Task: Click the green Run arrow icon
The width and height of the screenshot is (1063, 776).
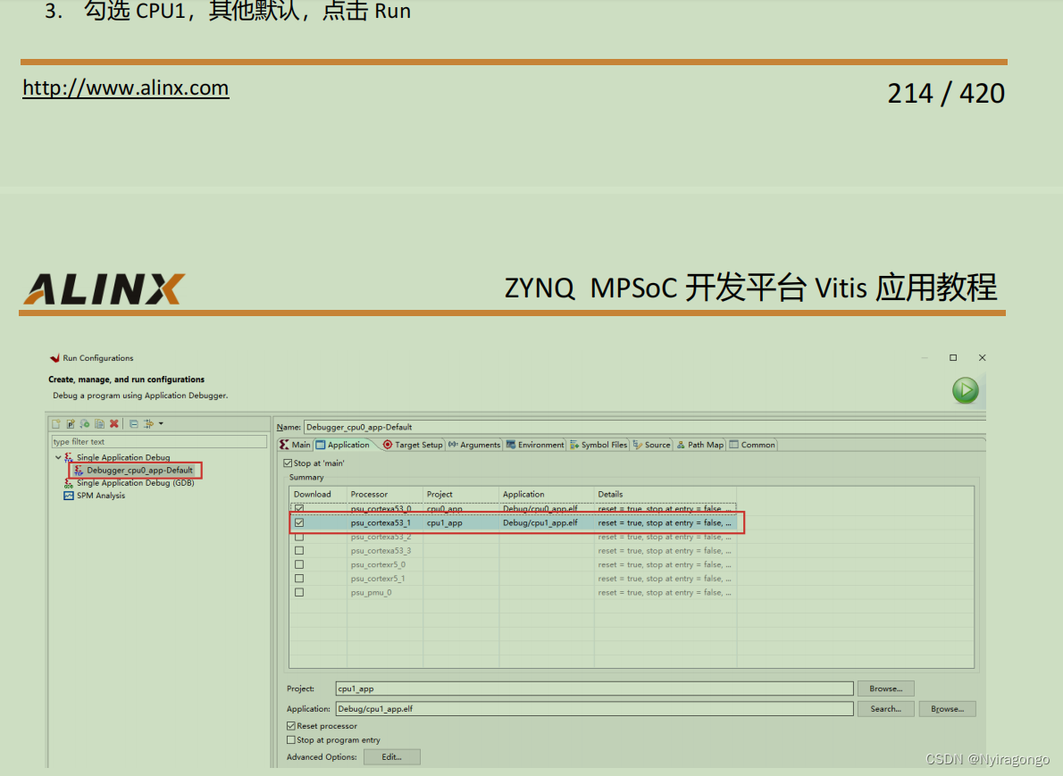Action: click(x=966, y=390)
